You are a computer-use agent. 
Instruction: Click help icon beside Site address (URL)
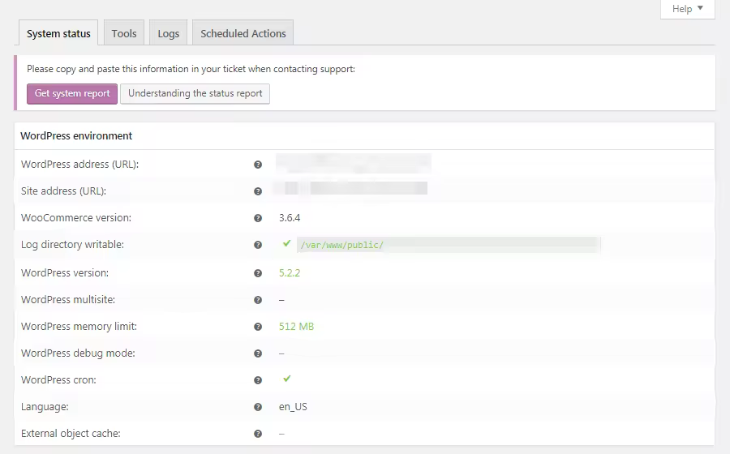tap(258, 191)
